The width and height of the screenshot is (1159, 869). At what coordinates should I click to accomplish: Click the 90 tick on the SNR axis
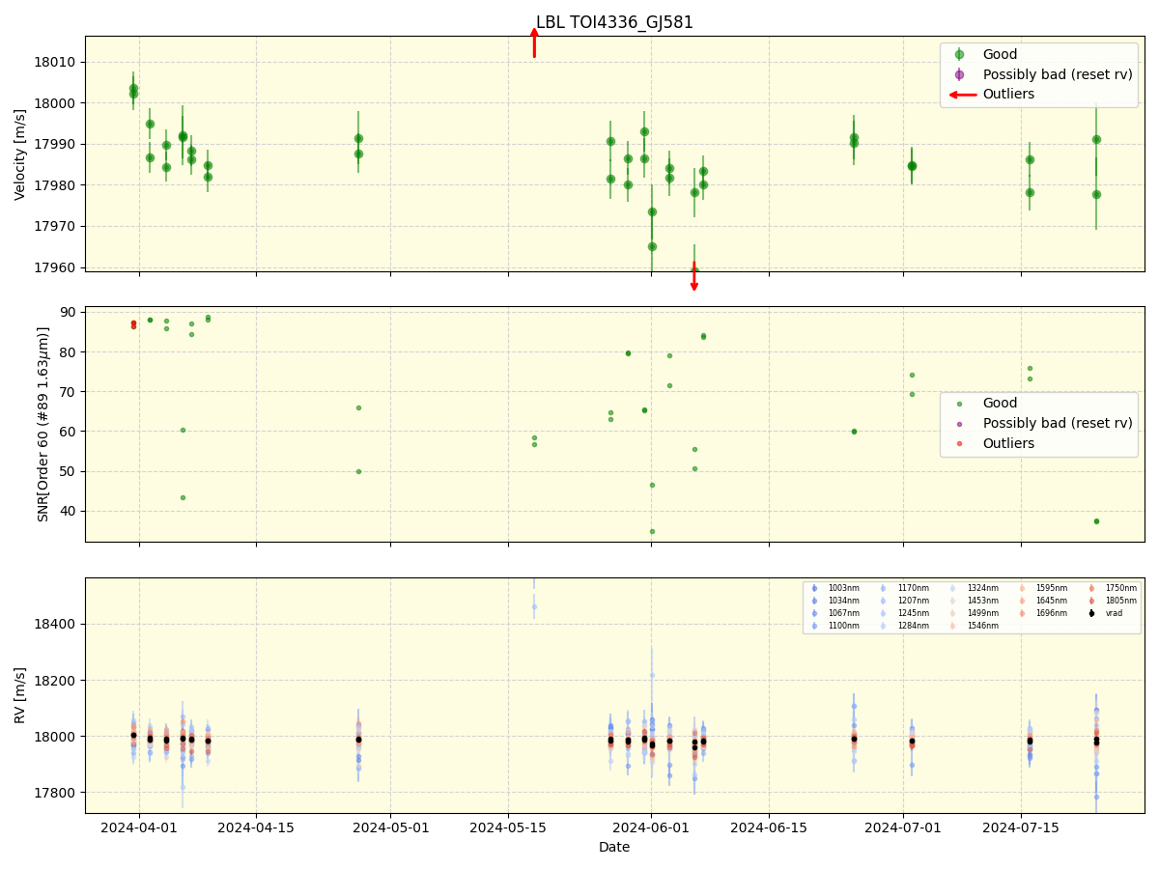click(x=70, y=312)
